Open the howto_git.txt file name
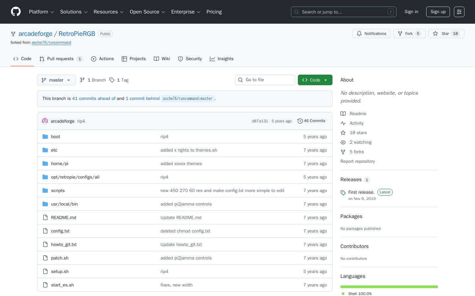 pyautogui.click(x=64, y=244)
